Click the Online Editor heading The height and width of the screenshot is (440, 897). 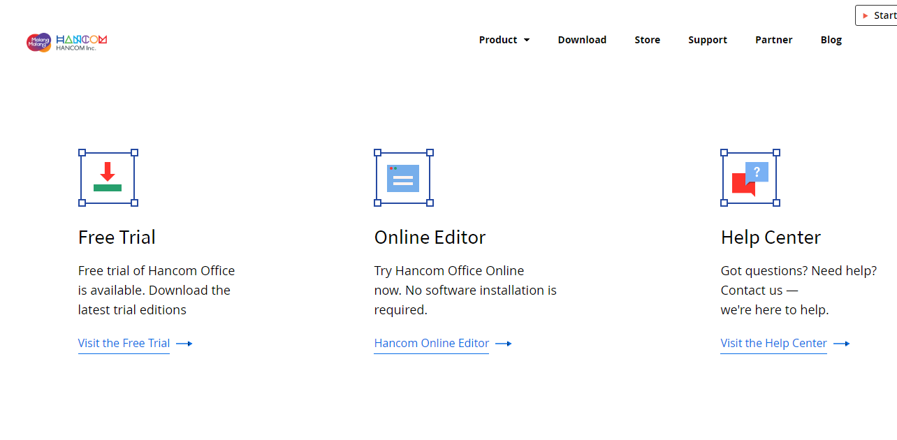click(x=430, y=237)
